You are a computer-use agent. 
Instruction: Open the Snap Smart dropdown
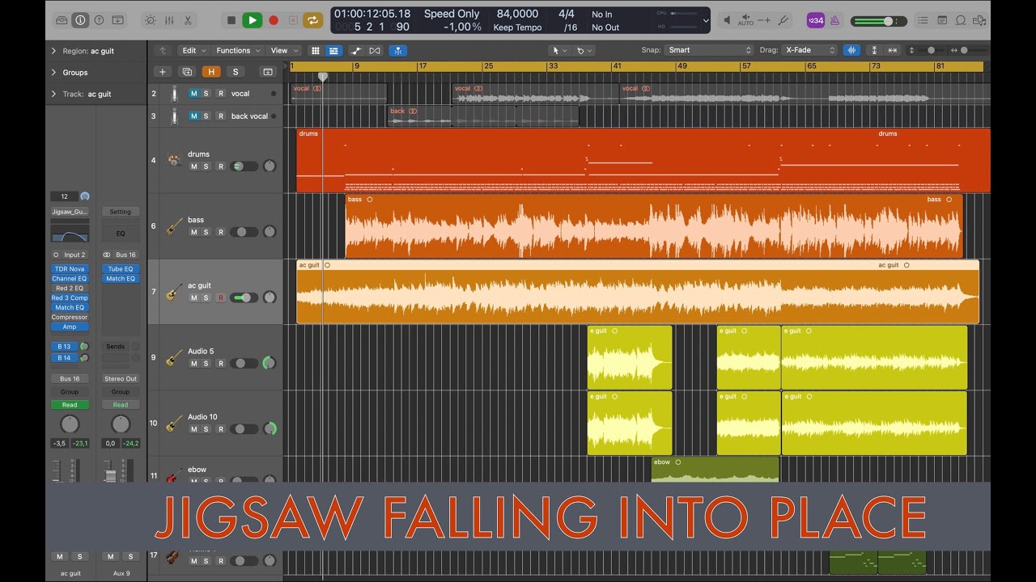[x=709, y=50]
